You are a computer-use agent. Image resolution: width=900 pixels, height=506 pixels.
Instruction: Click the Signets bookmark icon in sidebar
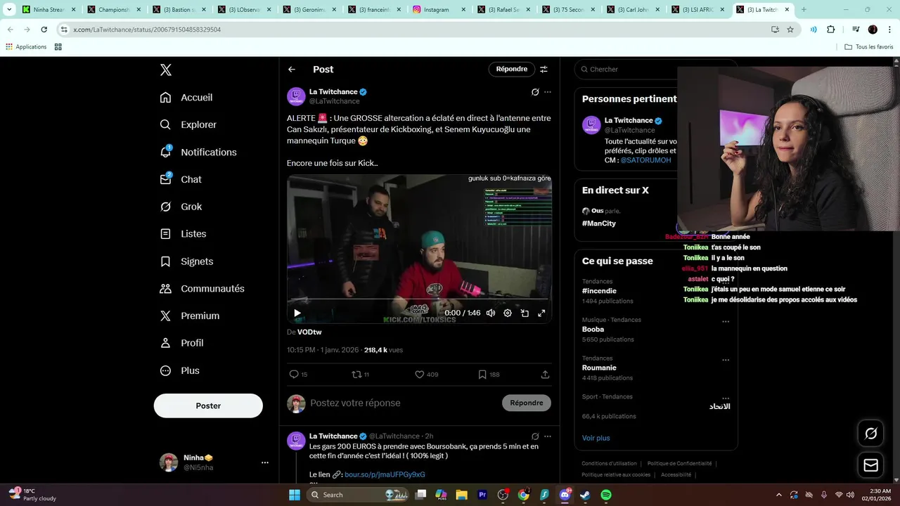pos(165,261)
